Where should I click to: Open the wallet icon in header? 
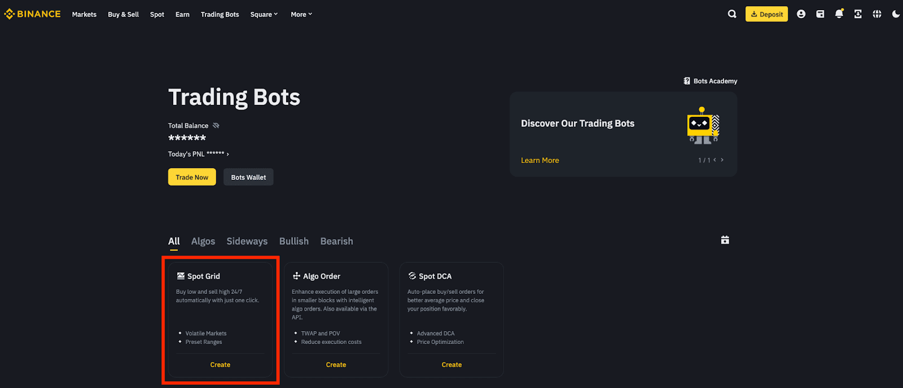pos(820,14)
